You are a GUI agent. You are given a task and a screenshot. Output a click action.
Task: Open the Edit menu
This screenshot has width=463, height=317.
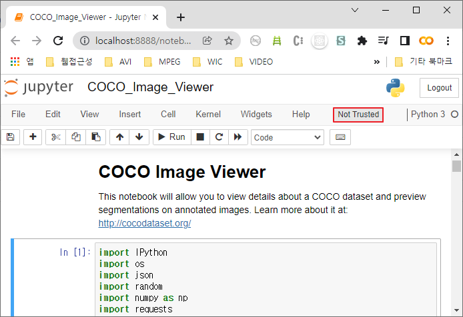tap(53, 114)
